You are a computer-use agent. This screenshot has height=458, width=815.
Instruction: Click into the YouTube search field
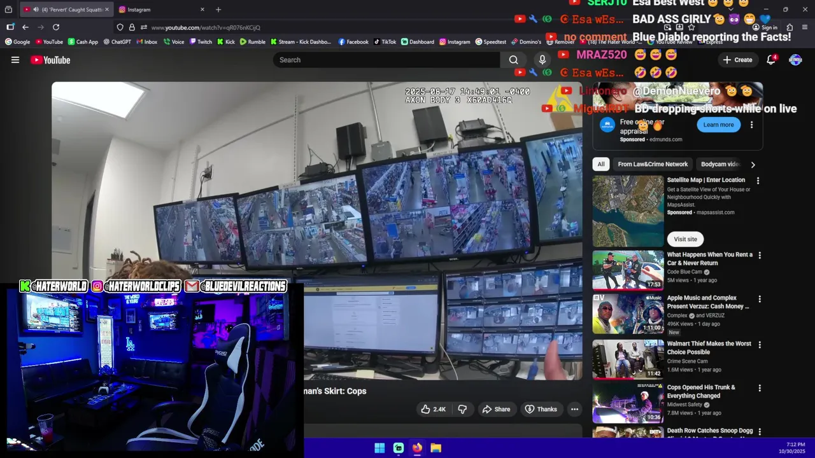(x=386, y=60)
